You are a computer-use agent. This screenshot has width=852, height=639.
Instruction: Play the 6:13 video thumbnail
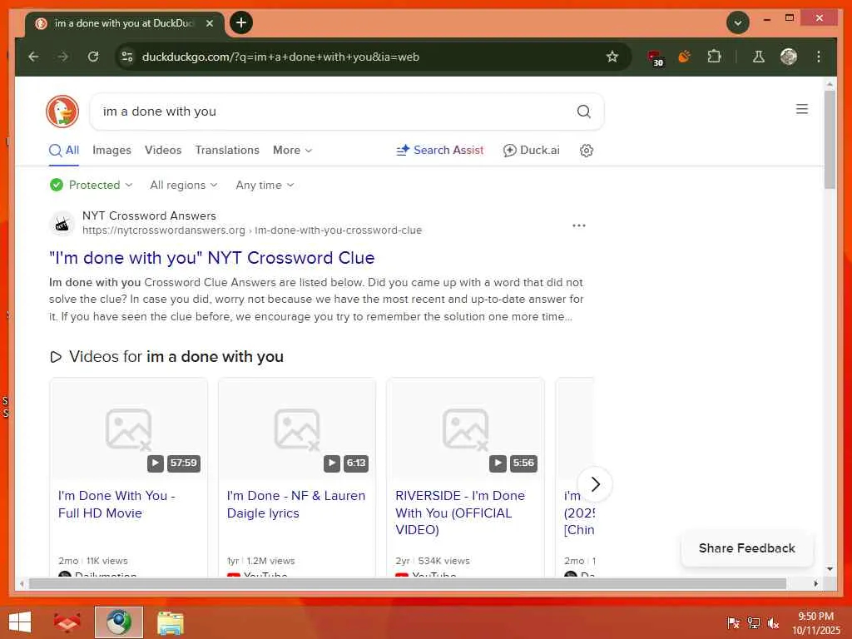[297, 429]
